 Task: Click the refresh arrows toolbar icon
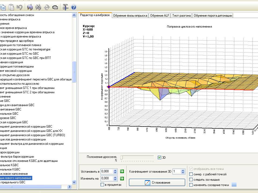click(x=47, y=8)
